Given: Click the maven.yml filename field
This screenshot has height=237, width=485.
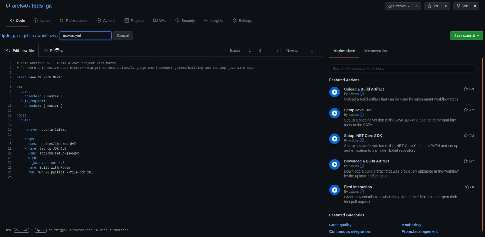Looking at the screenshot, I should 86,36.
